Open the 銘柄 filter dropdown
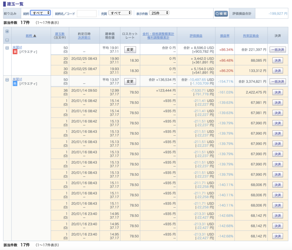This screenshot has width=292, height=250. click(40, 13)
